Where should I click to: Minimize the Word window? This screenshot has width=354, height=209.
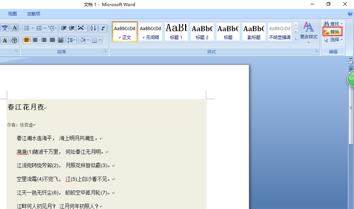pyautogui.click(x=312, y=4)
